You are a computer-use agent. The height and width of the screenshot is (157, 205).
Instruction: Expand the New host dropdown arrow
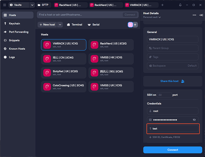[60, 24]
